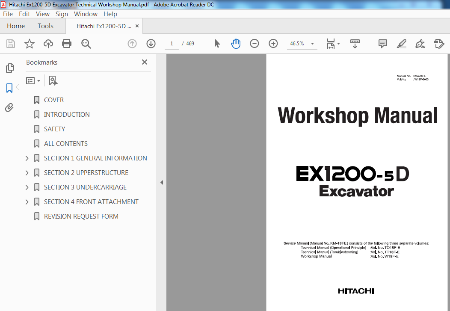Select the highlight text pen icon
The width and height of the screenshot is (450, 311).
401,44
